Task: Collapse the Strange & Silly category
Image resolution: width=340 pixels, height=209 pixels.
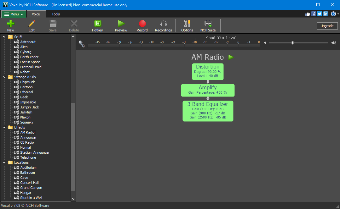Action: pos(4,77)
